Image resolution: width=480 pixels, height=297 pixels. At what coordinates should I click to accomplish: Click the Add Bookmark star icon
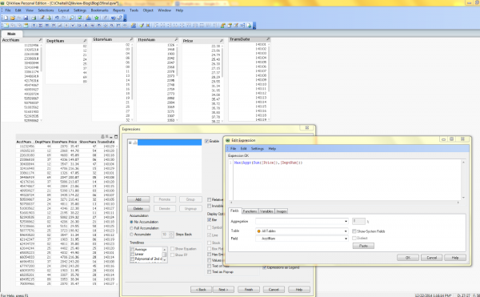97,18
